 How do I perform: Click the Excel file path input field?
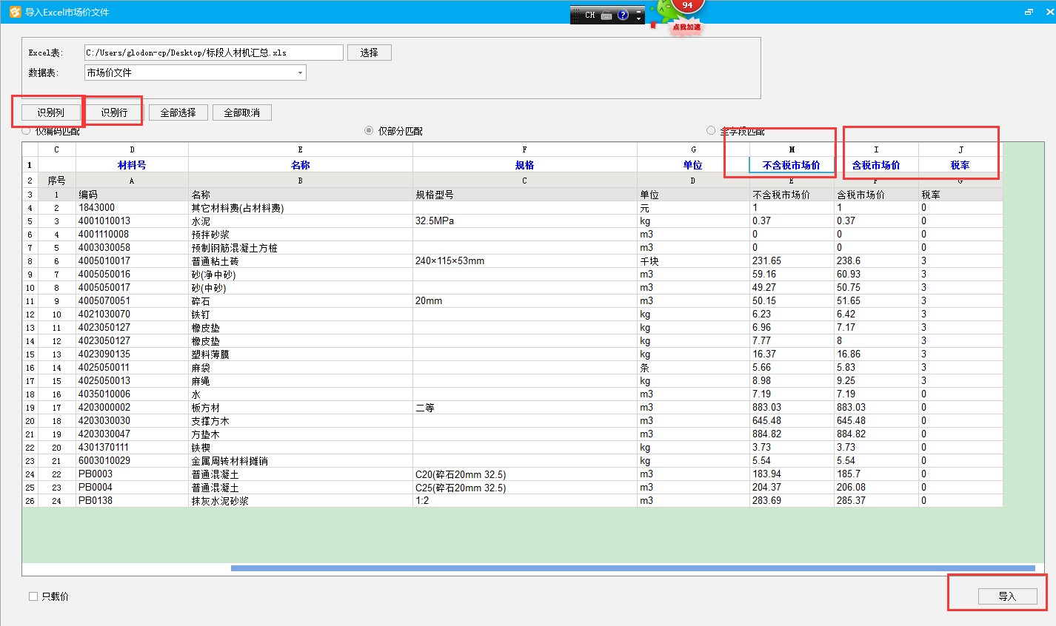(213, 53)
